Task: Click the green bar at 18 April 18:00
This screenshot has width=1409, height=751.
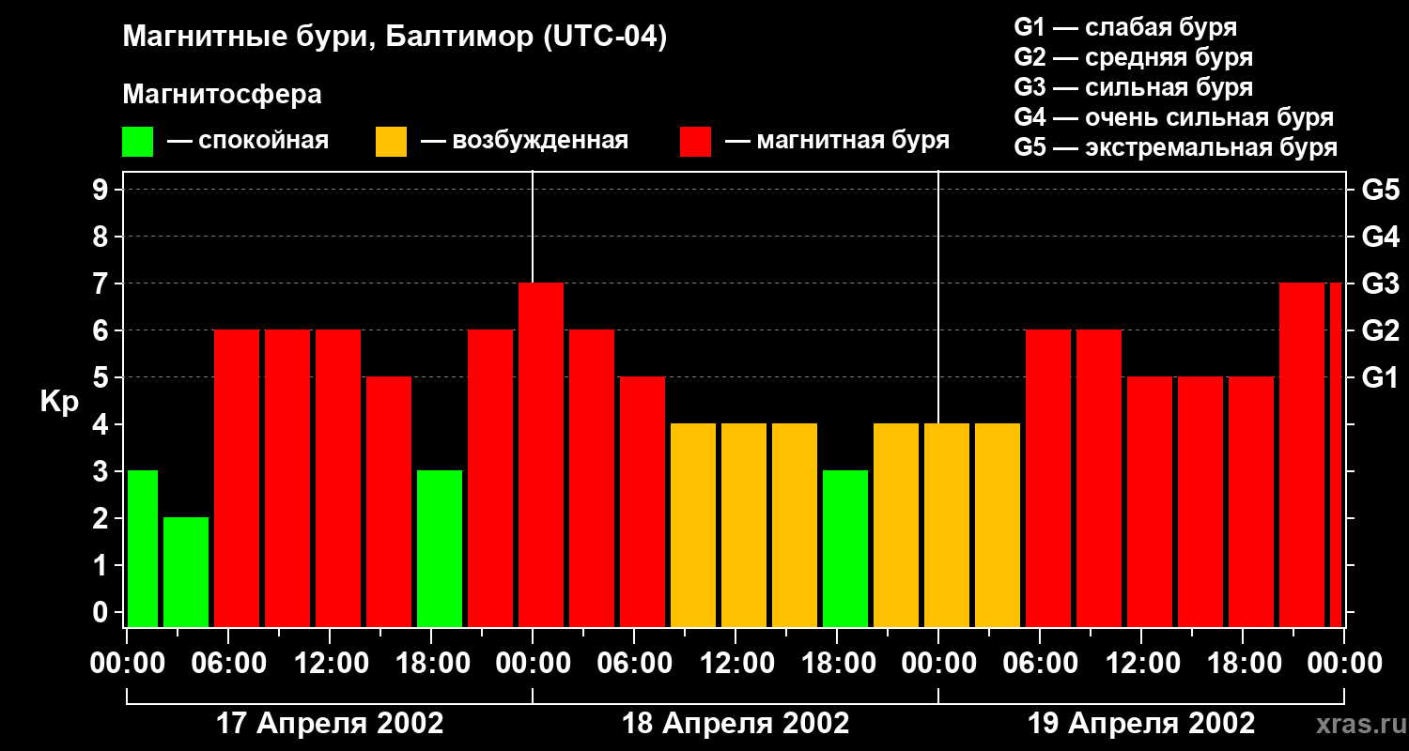Action: click(x=845, y=548)
